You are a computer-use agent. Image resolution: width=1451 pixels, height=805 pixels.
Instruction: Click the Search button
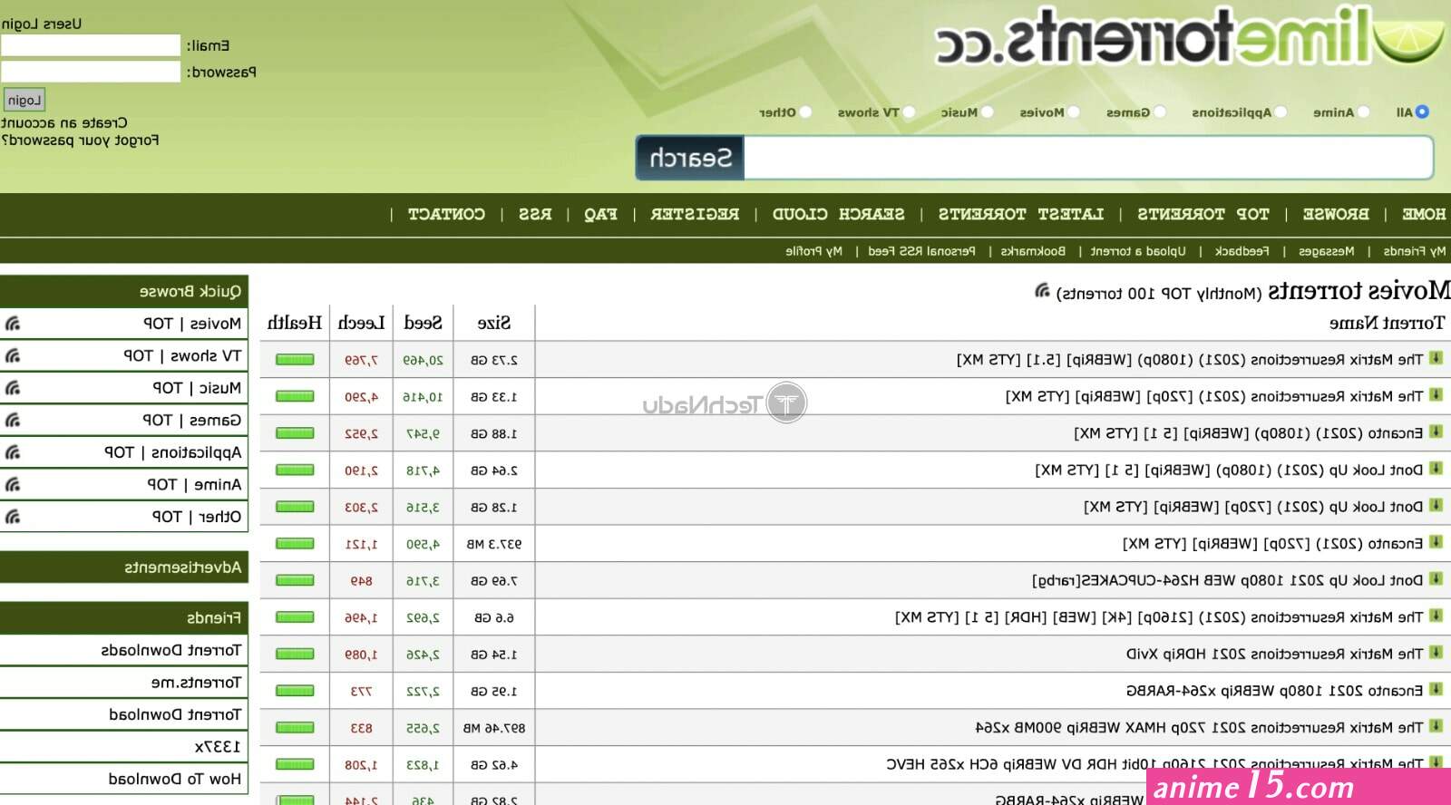click(x=690, y=159)
